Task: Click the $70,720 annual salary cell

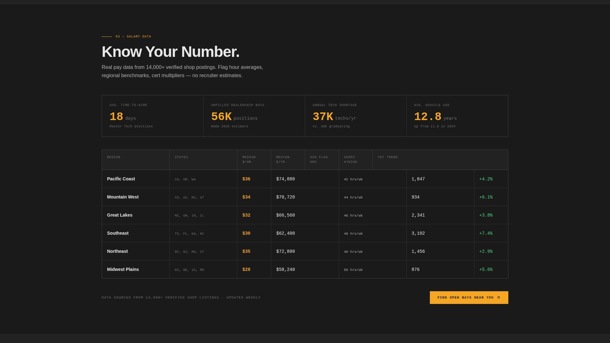Action: (x=305, y=197)
